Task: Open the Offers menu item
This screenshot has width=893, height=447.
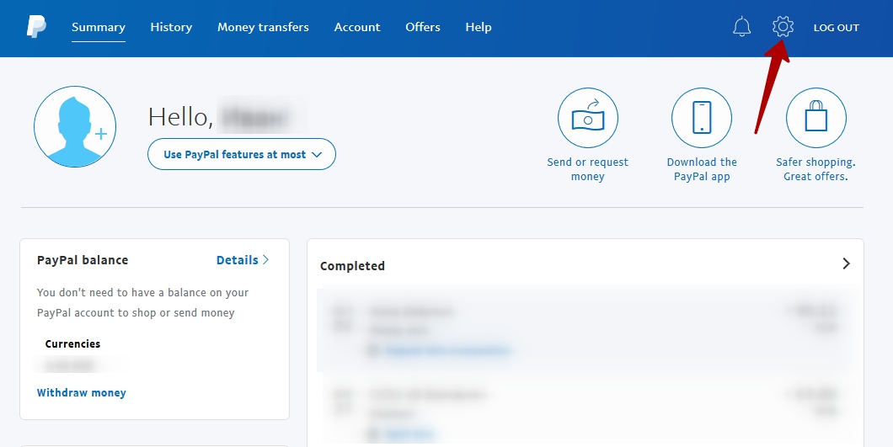Action: (x=423, y=27)
